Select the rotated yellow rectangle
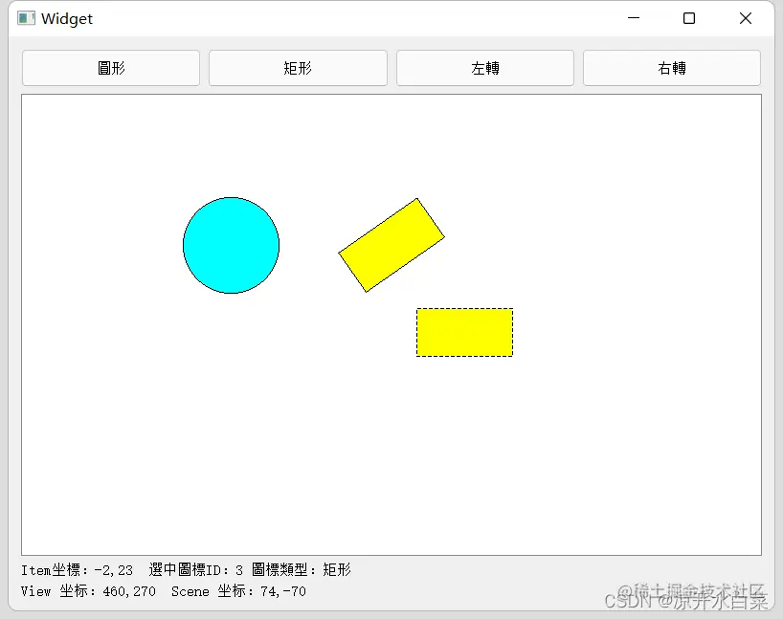 point(391,244)
